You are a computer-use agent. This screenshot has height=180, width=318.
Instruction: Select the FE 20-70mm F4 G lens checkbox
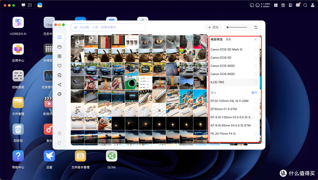256,134
